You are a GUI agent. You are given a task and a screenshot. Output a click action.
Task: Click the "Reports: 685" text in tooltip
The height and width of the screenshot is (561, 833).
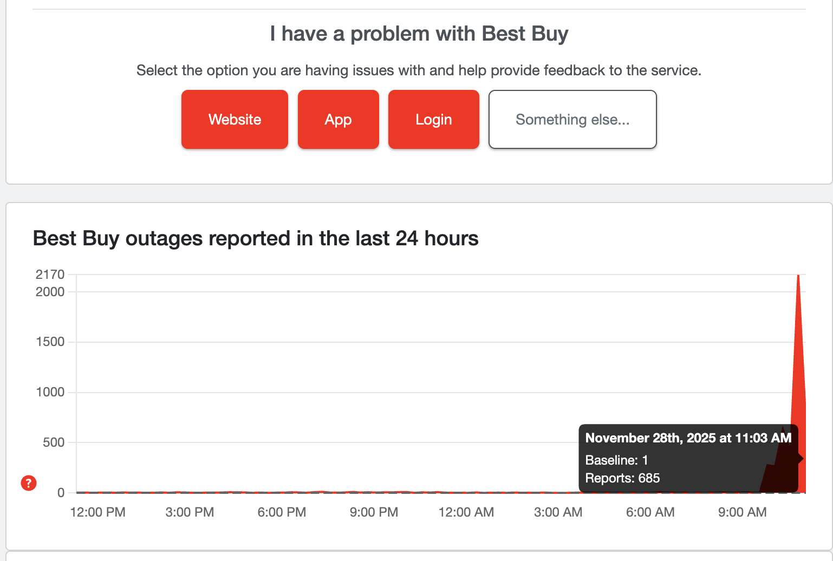pyautogui.click(x=622, y=478)
